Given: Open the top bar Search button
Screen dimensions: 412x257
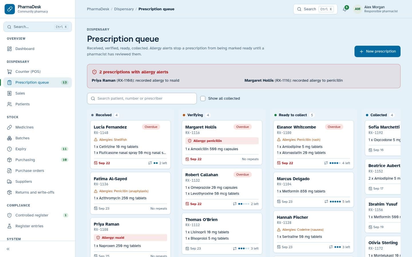Looking at the screenshot, I should tap(315, 9).
